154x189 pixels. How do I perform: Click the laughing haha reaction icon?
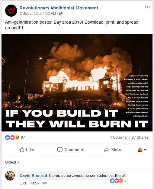17,138
